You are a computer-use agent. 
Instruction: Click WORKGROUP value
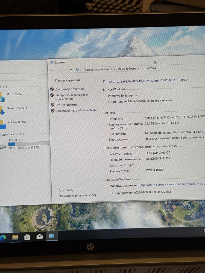[155, 170]
